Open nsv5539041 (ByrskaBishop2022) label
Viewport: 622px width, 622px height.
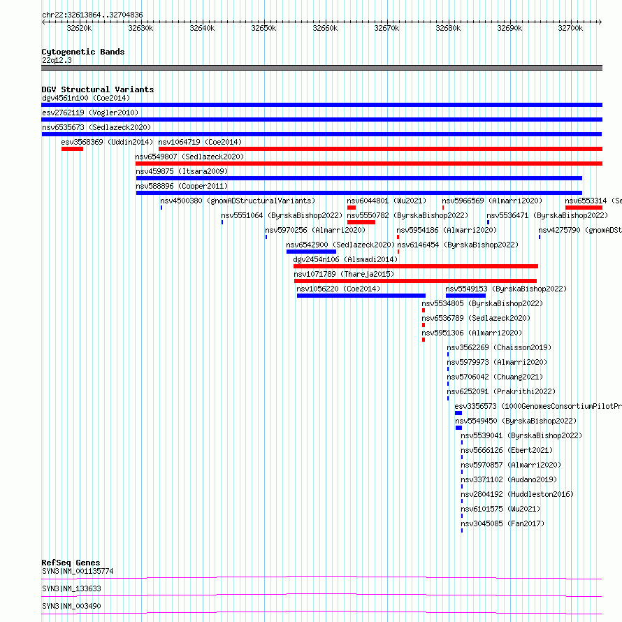pyautogui.click(x=521, y=435)
